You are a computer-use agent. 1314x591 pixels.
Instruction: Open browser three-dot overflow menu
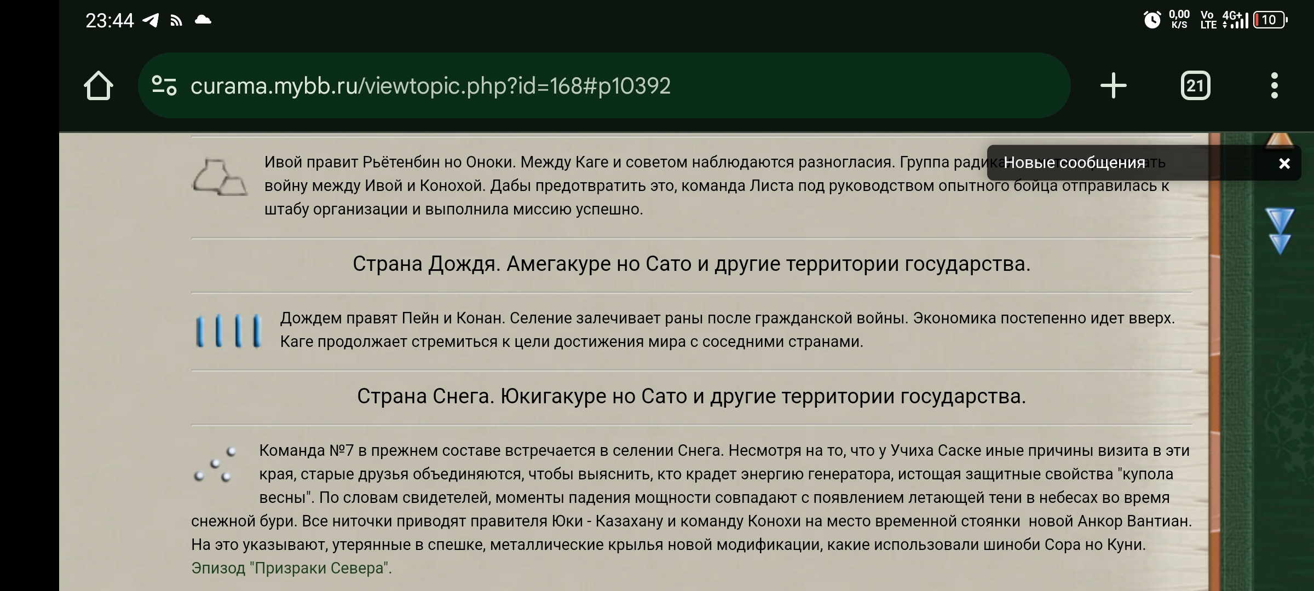pos(1274,86)
